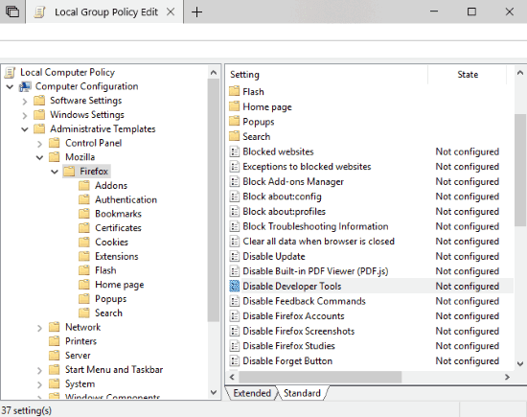Screen dimensions: 527x417
Task: Click the Disable Built-in PDF Viewer policy icon
Action: pyautogui.click(x=234, y=271)
